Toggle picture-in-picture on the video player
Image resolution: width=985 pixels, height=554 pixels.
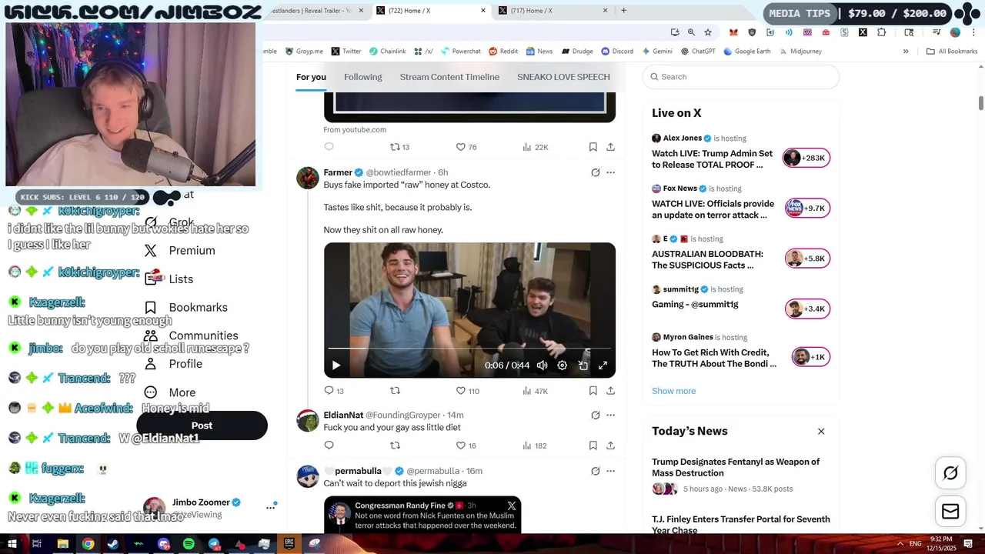583,365
